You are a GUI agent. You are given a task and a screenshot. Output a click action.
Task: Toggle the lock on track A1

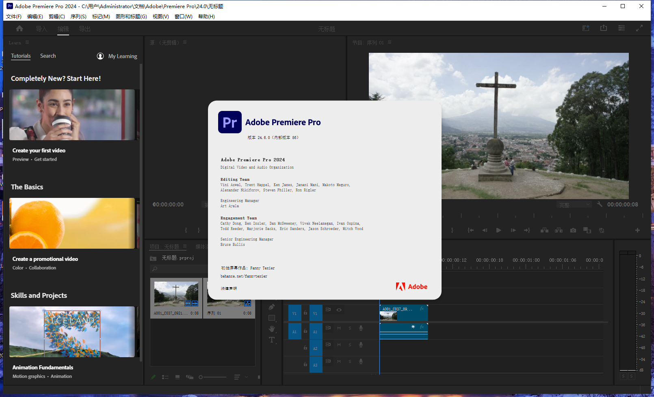[x=305, y=331]
